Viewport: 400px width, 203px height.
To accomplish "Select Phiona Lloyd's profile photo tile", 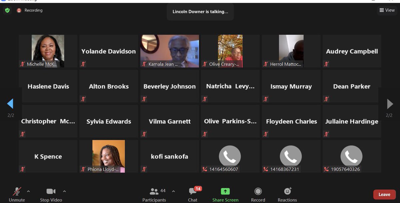I will pos(109,156).
